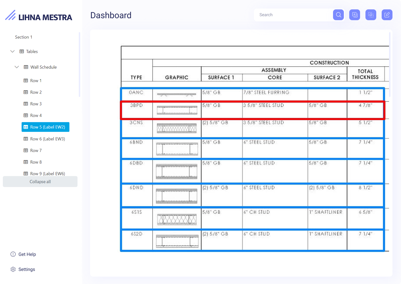
Task: Click inside the Search input field
Action: click(x=293, y=15)
